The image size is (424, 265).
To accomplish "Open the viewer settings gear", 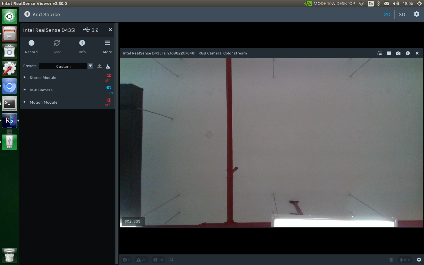I will point(417,14).
